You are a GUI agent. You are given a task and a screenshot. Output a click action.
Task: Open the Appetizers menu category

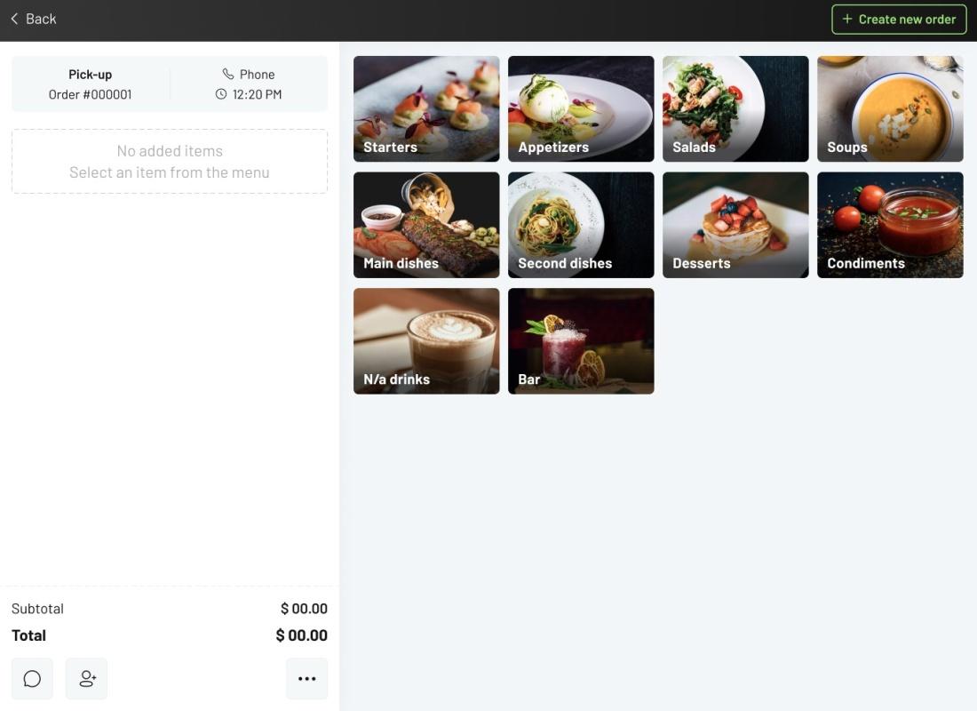[x=581, y=109]
